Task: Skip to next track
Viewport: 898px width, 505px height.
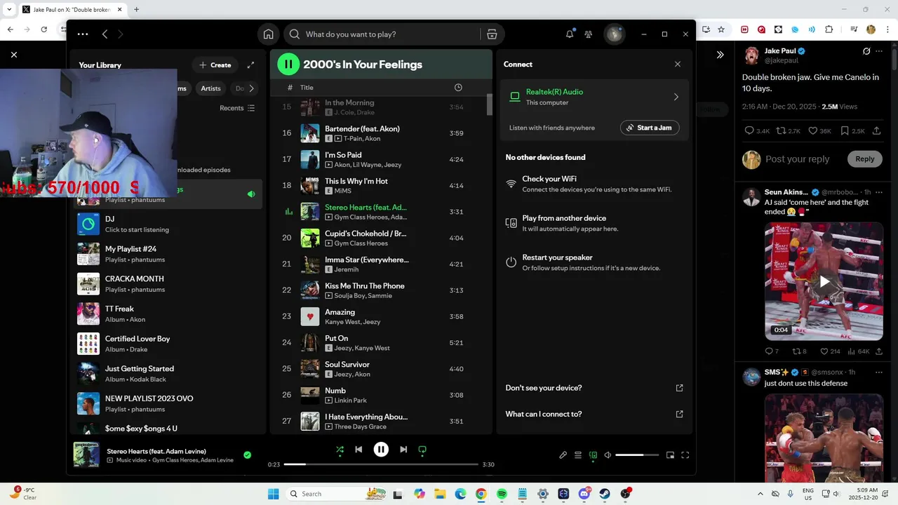Action: pyautogui.click(x=403, y=450)
